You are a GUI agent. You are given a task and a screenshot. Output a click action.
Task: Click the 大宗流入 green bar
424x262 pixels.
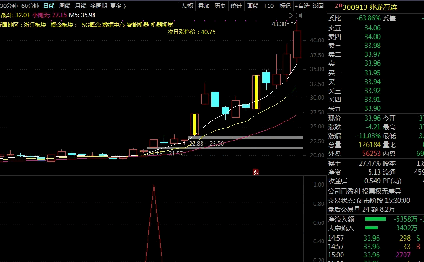pyautogui.click(x=371, y=228)
